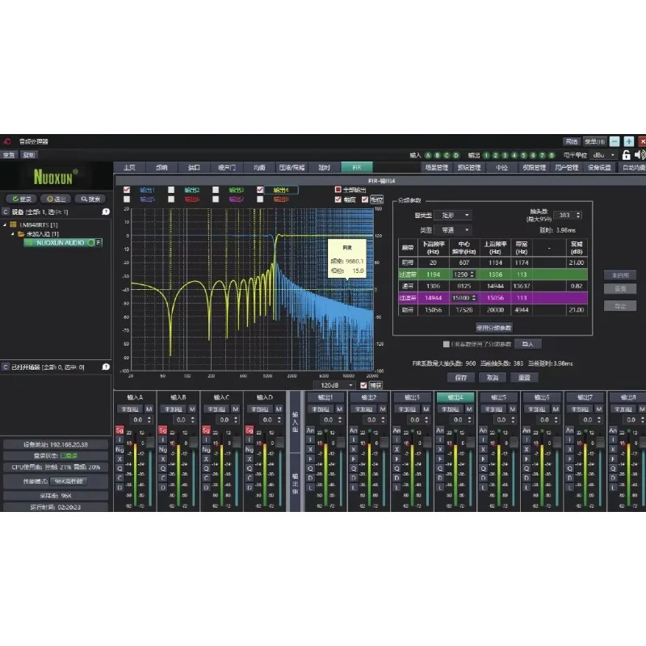The image size is (646, 646).
Task: Open the 用户管理 tab
Action: pos(567,167)
